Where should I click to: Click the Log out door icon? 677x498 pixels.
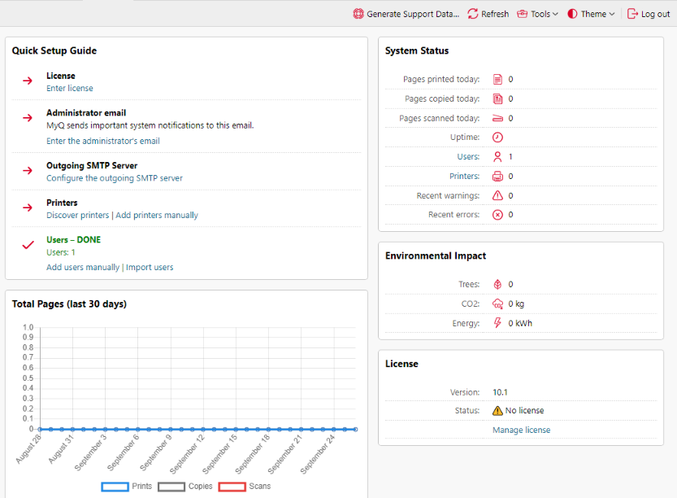coord(632,14)
